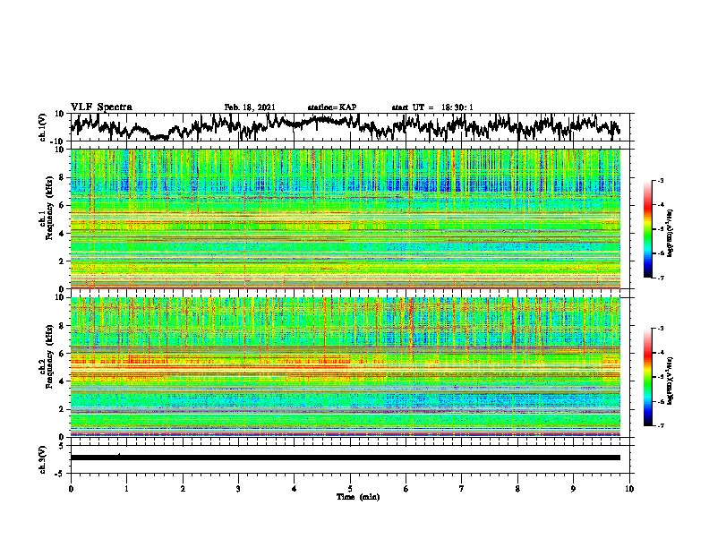709x548 pixels.
Task: Click the ch.2 spectrogram panel
Action: pyautogui.click(x=346, y=367)
